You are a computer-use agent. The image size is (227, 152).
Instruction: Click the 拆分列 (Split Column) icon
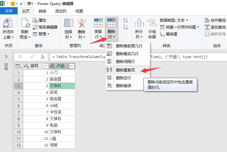[x=139, y=23]
